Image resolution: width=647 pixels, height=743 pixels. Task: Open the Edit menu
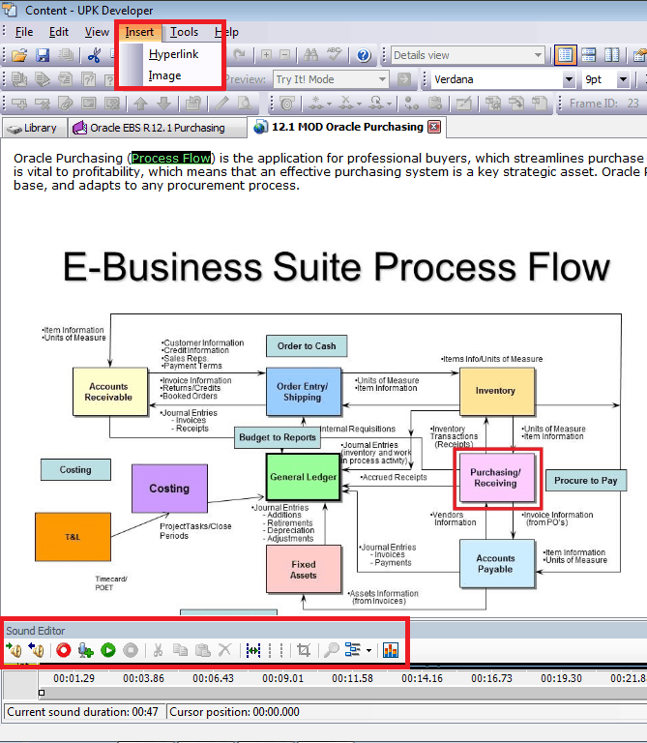[59, 32]
